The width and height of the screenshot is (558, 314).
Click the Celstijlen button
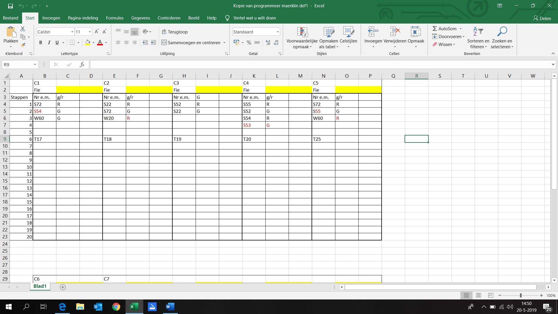coord(348,38)
